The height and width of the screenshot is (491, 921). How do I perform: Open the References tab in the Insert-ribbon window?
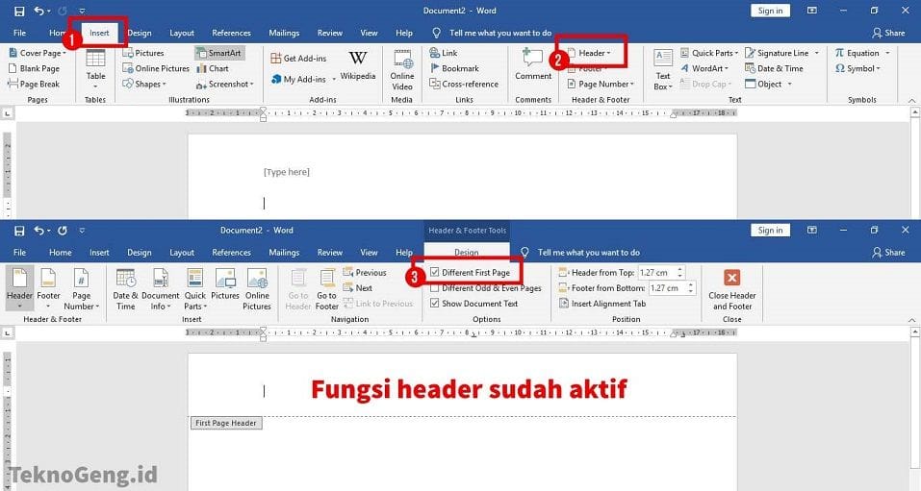[231, 33]
